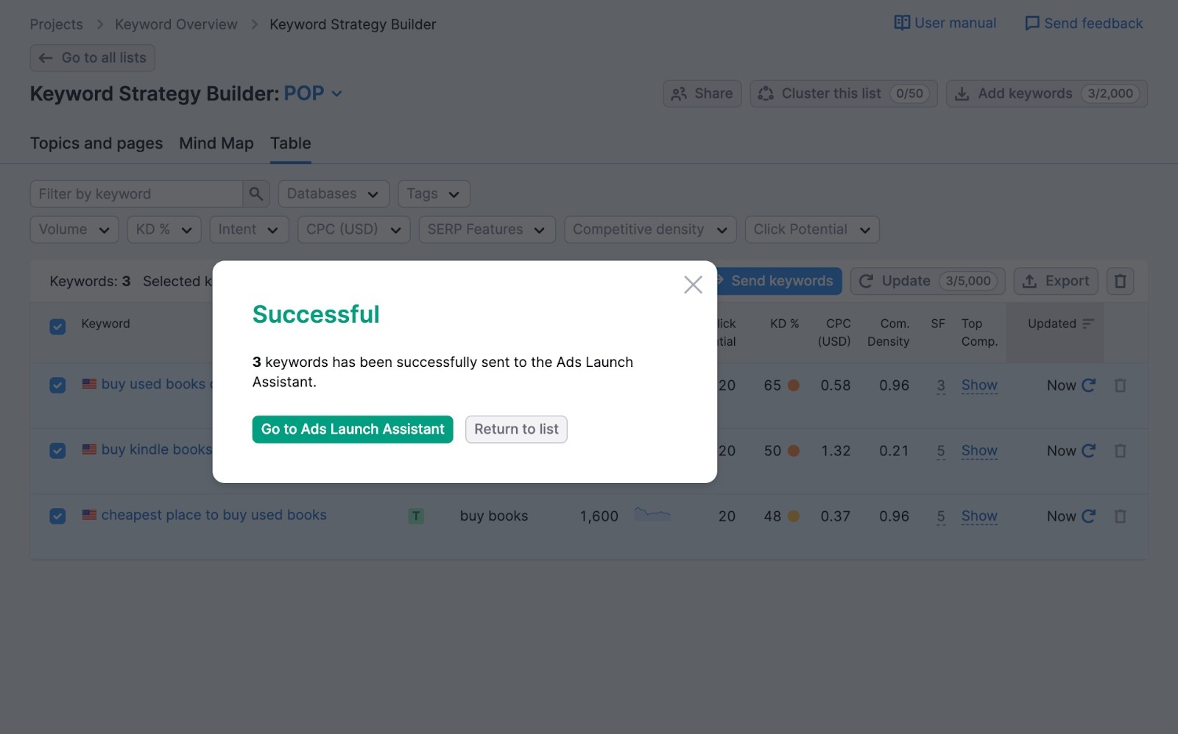Click the US flag in buy kindle books row
Viewport: 1178px width, 734px height.
click(x=89, y=449)
